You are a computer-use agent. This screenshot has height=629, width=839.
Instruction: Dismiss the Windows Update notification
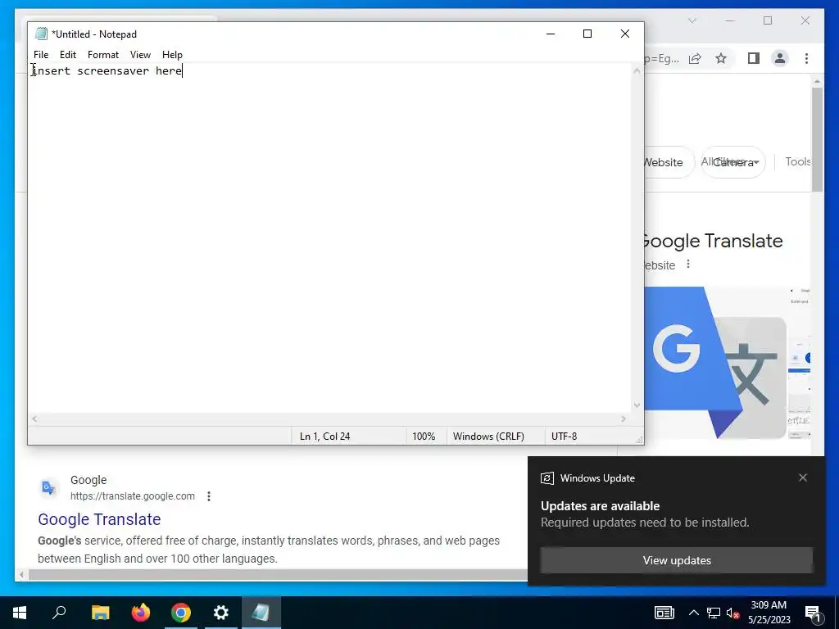(803, 477)
